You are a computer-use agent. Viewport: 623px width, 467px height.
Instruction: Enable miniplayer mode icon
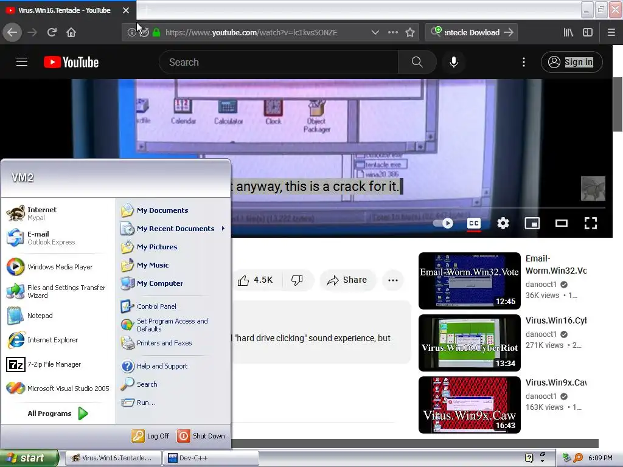[532, 223]
